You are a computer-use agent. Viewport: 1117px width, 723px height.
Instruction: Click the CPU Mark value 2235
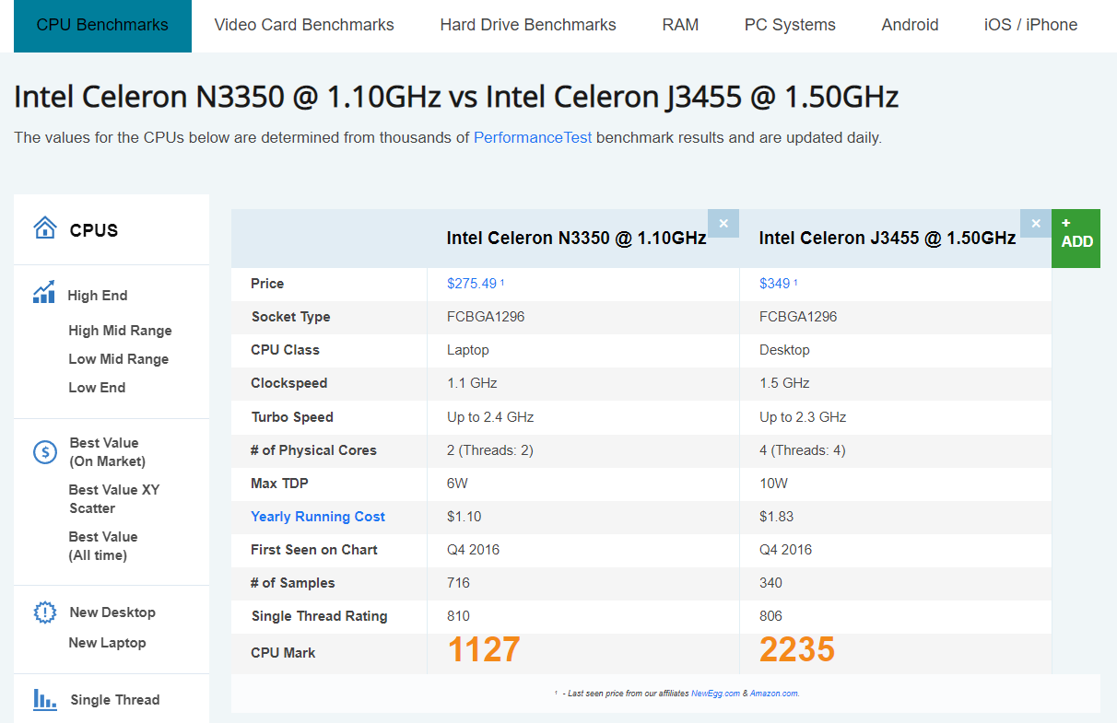[797, 650]
